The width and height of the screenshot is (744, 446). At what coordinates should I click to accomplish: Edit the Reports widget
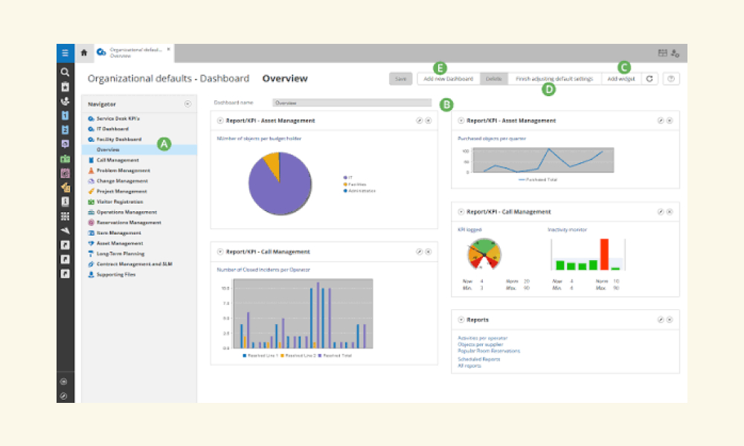[660, 320]
